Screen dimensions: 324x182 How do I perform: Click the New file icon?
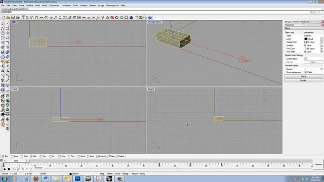(x=4, y=18)
